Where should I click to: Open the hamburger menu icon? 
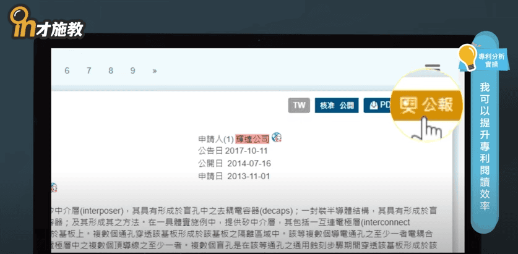pyautogui.click(x=433, y=67)
